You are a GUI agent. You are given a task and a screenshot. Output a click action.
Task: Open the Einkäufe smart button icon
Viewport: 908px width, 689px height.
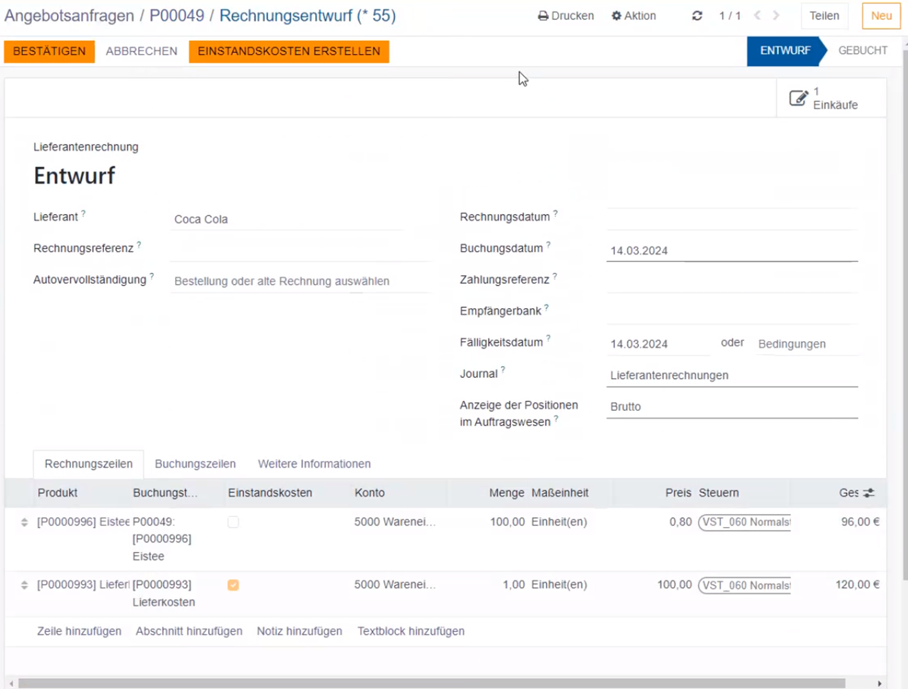point(798,98)
